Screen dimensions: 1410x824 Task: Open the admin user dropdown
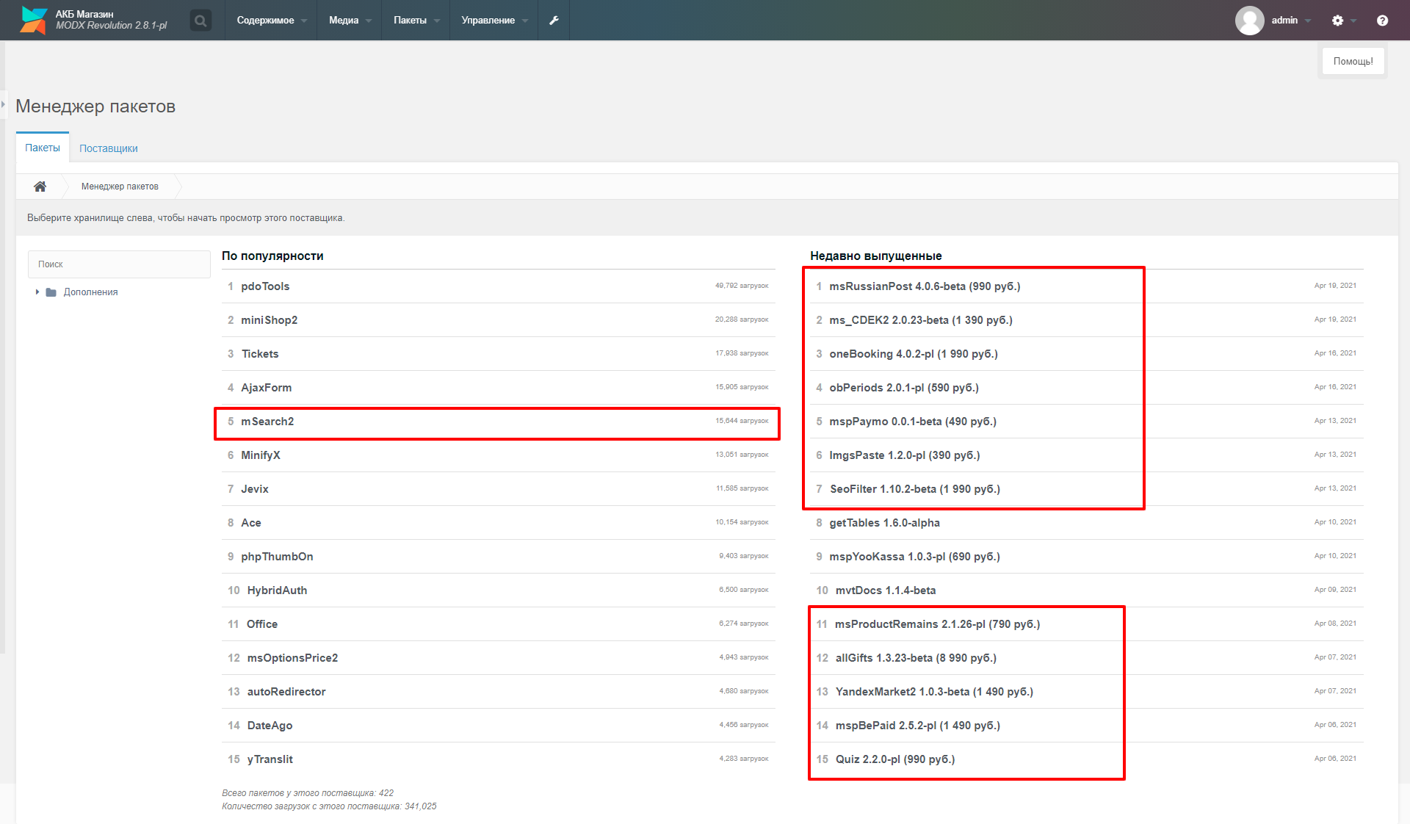tap(1291, 20)
